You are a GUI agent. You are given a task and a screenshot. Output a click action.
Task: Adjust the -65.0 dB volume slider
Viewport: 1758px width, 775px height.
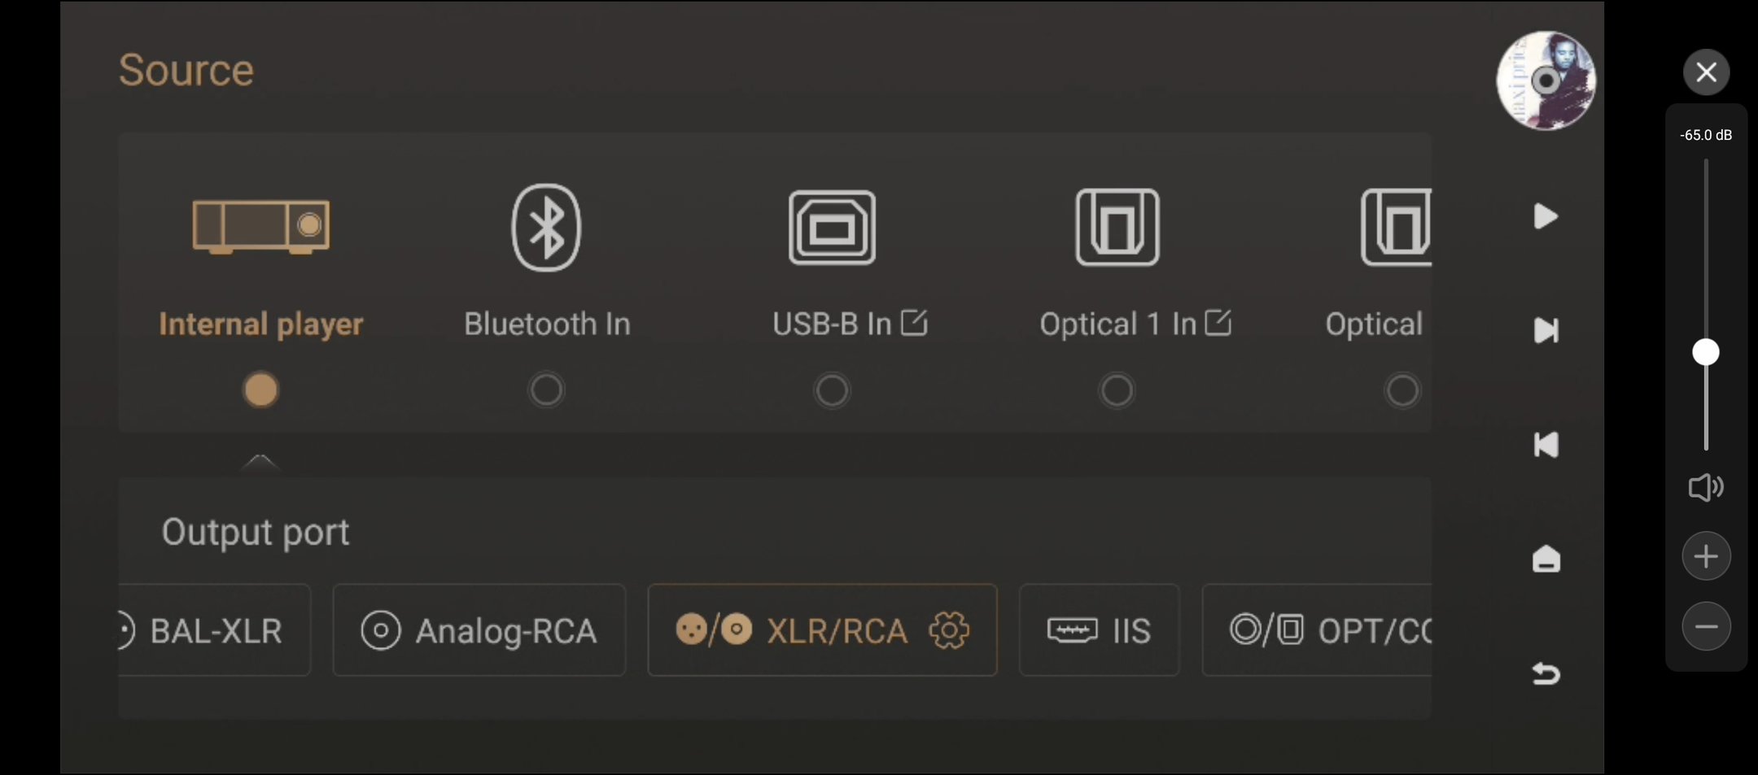coord(1706,352)
